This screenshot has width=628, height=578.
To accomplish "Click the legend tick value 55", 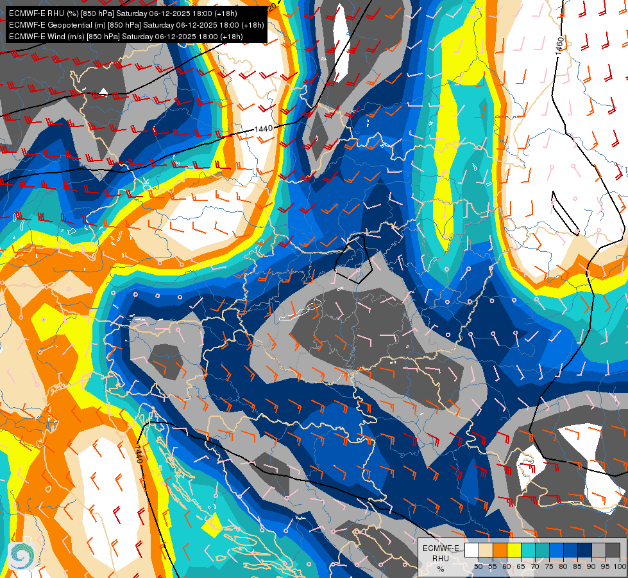I will (x=493, y=566).
